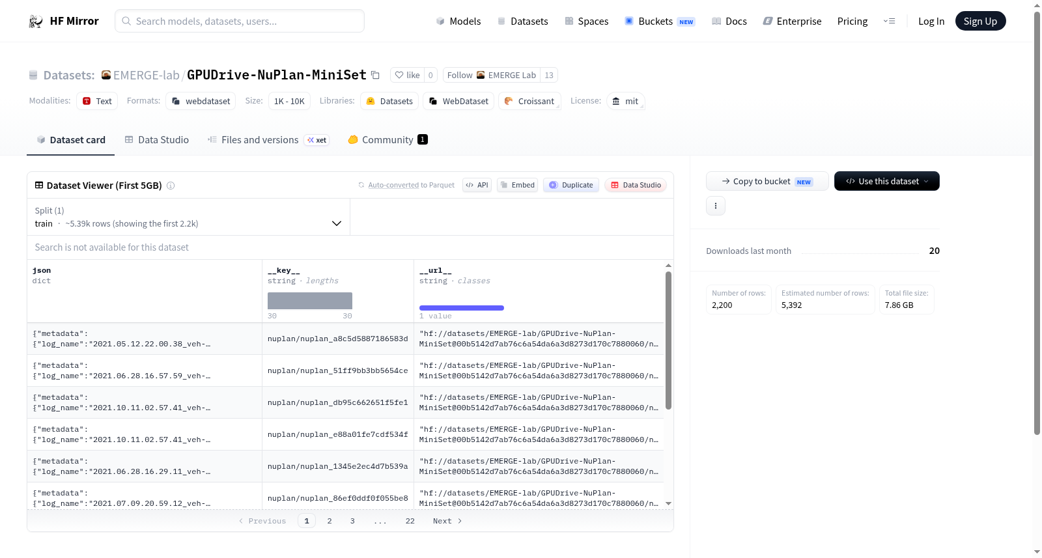Viewport: 1042px width, 558px height.
Task: Click the Sign Up button
Action: (x=980, y=21)
